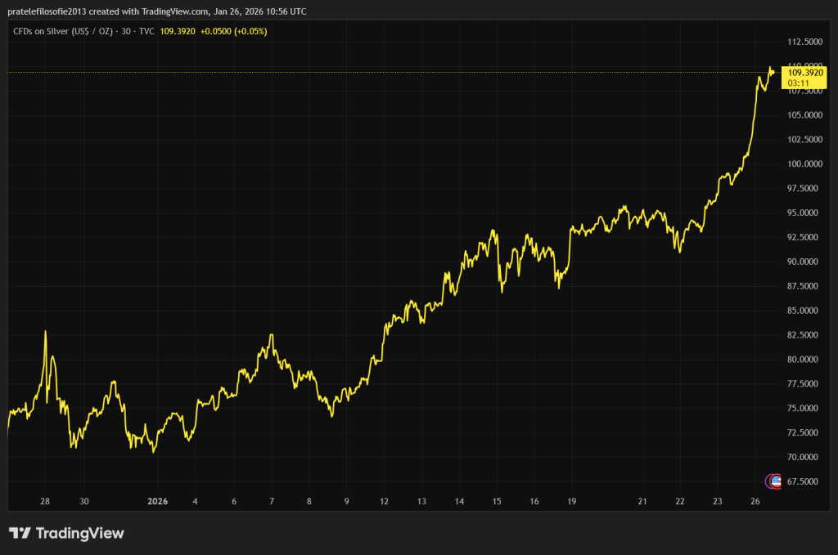Screen dimensions: 838x555
Task: Select the 15 date on the time axis
Action: (x=496, y=501)
